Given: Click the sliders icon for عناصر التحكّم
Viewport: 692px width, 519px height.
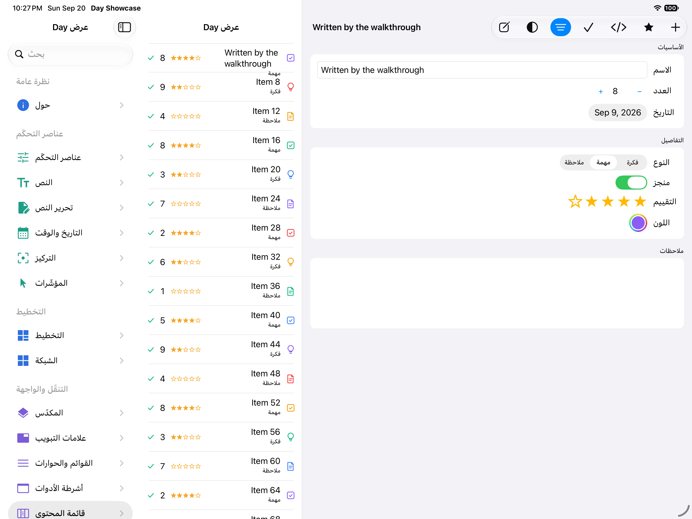Looking at the screenshot, I should (23, 157).
